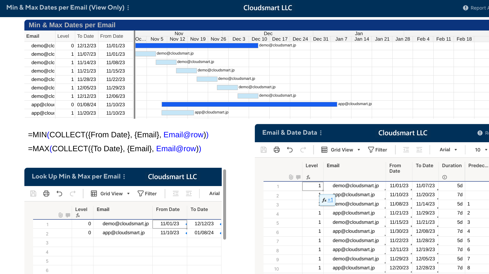
Task: Click Dec 31 week header in Gantt timeline
Action: pyautogui.click(x=321, y=39)
